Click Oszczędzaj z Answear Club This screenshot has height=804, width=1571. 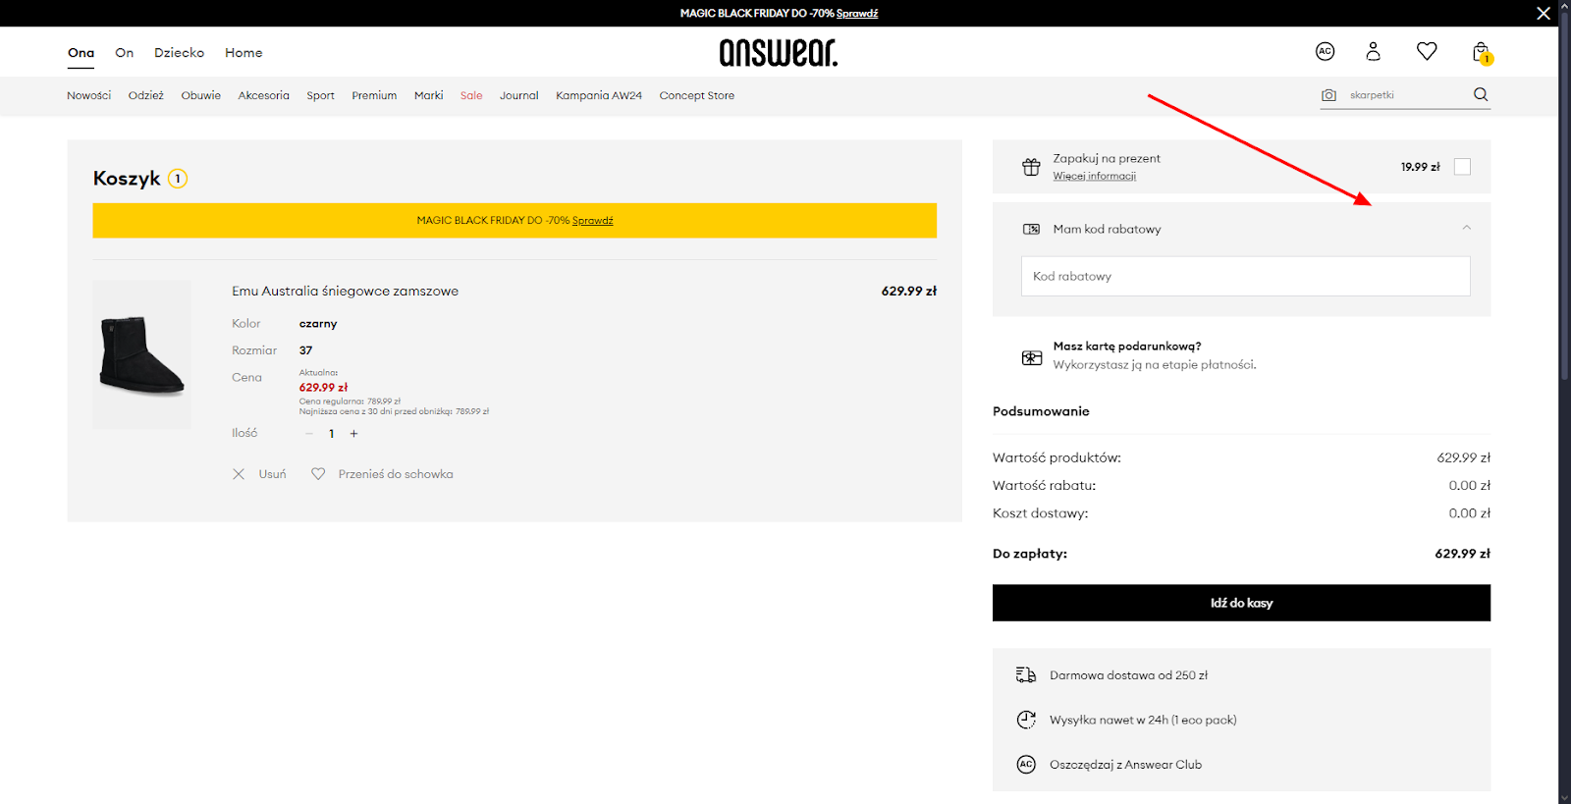point(1125,765)
